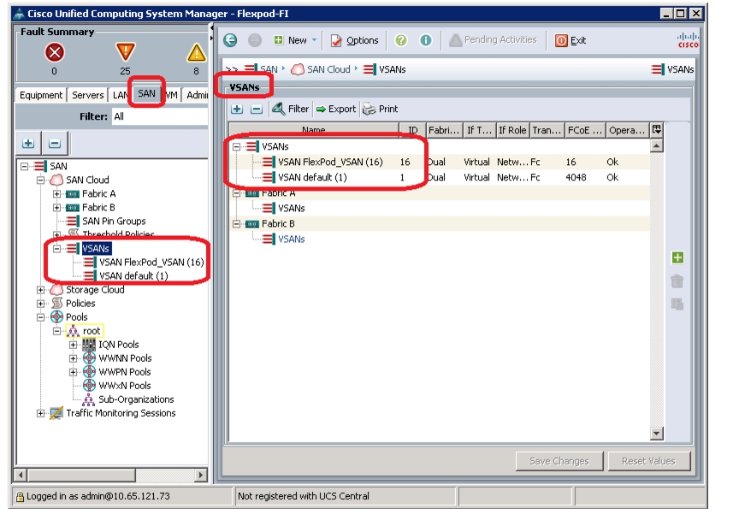Switch to the SAN tab
The height and width of the screenshot is (532, 739).
click(x=146, y=94)
